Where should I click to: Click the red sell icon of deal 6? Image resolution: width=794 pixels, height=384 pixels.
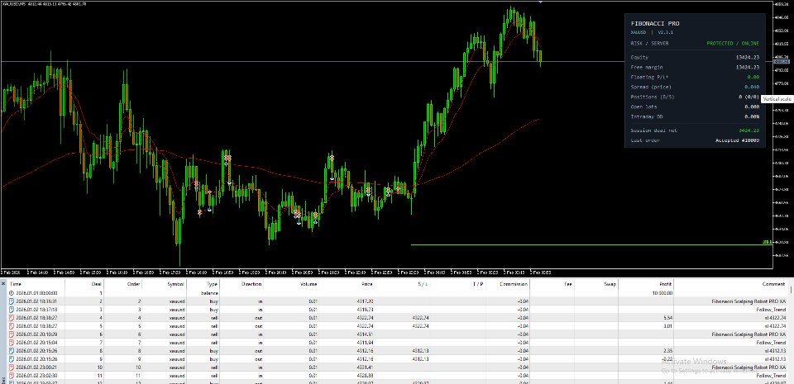tap(11, 334)
